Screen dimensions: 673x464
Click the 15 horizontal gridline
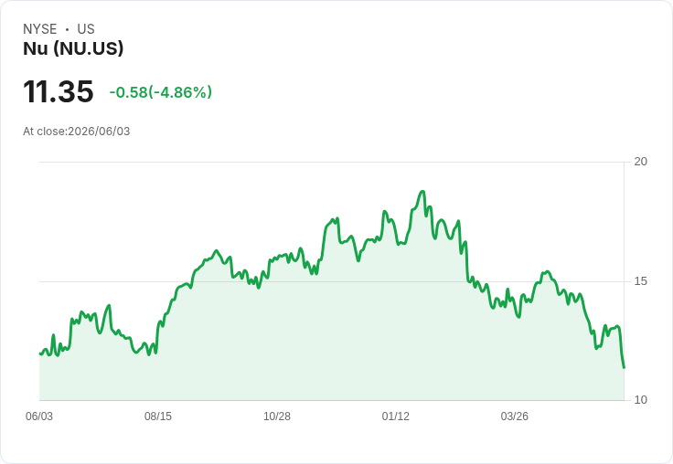331,281
